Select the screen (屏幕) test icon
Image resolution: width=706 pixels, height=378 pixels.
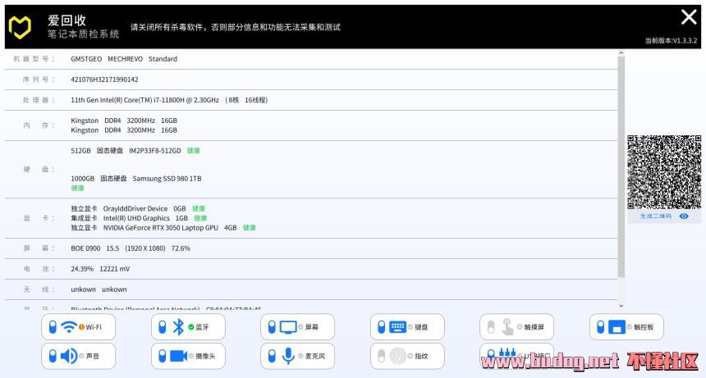[287, 327]
